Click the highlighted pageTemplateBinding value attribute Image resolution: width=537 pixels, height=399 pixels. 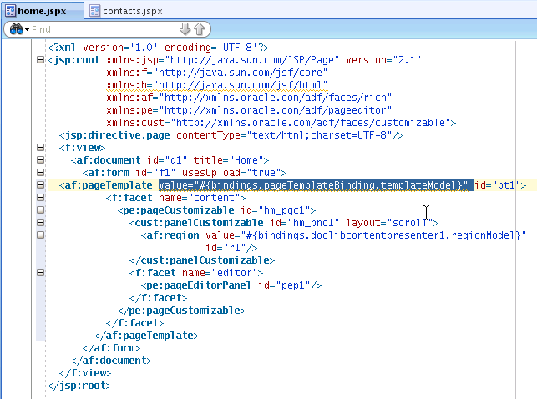pos(313,185)
